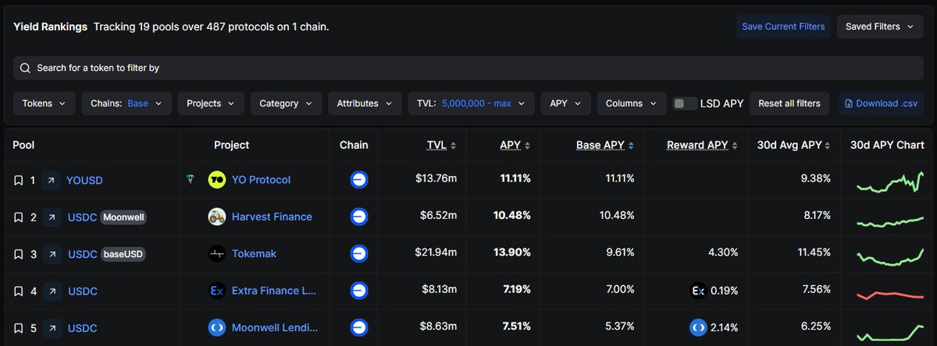Click the Tokemak logo icon
This screenshot has width=937, height=346.
(217, 254)
